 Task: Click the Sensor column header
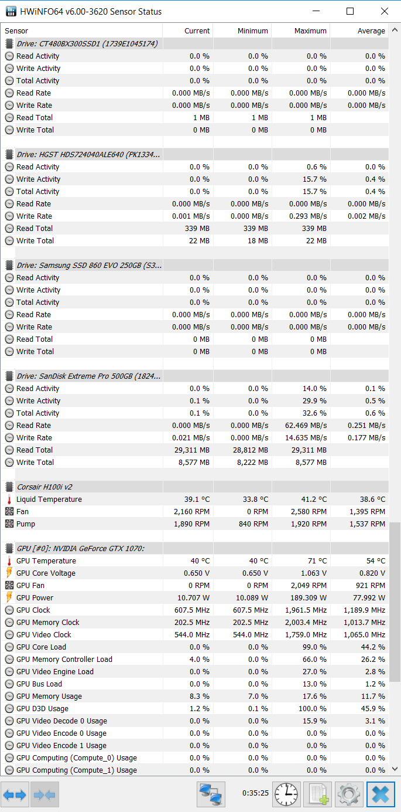click(16, 31)
